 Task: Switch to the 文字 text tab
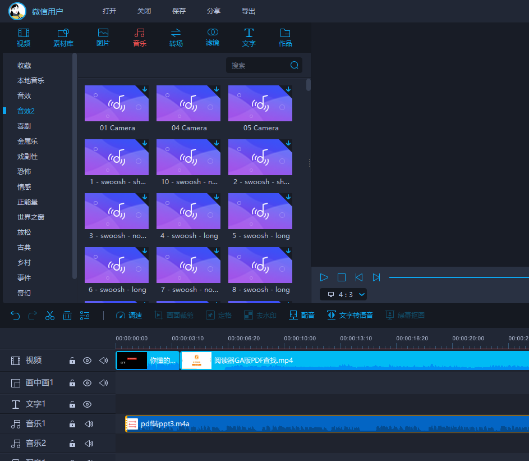(249, 38)
